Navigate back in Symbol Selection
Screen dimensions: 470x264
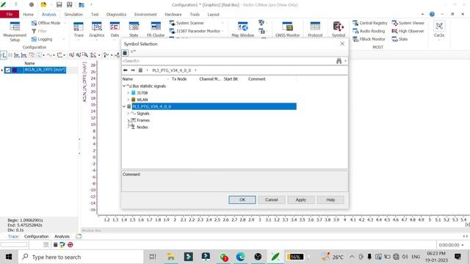pyautogui.click(x=126, y=70)
